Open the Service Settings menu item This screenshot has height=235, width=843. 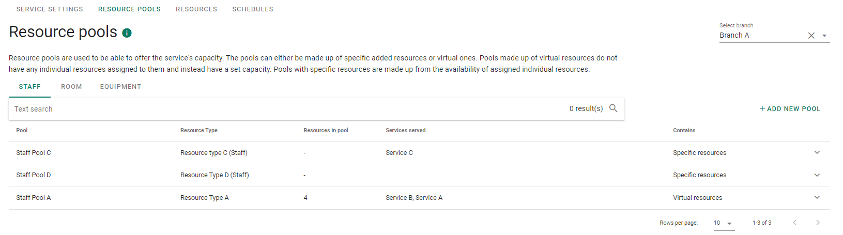(x=50, y=9)
